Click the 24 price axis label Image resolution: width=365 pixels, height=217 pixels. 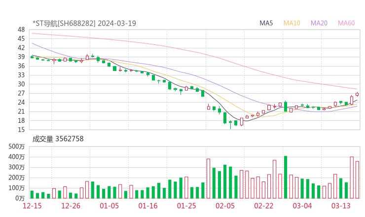21,103
